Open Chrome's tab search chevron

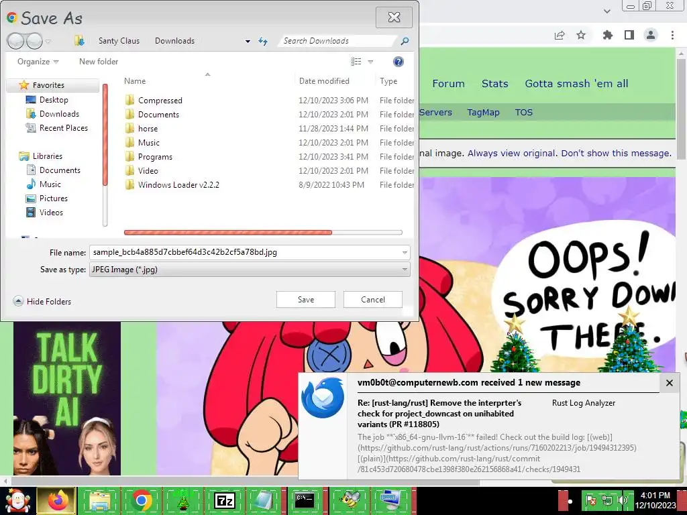(x=606, y=11)
